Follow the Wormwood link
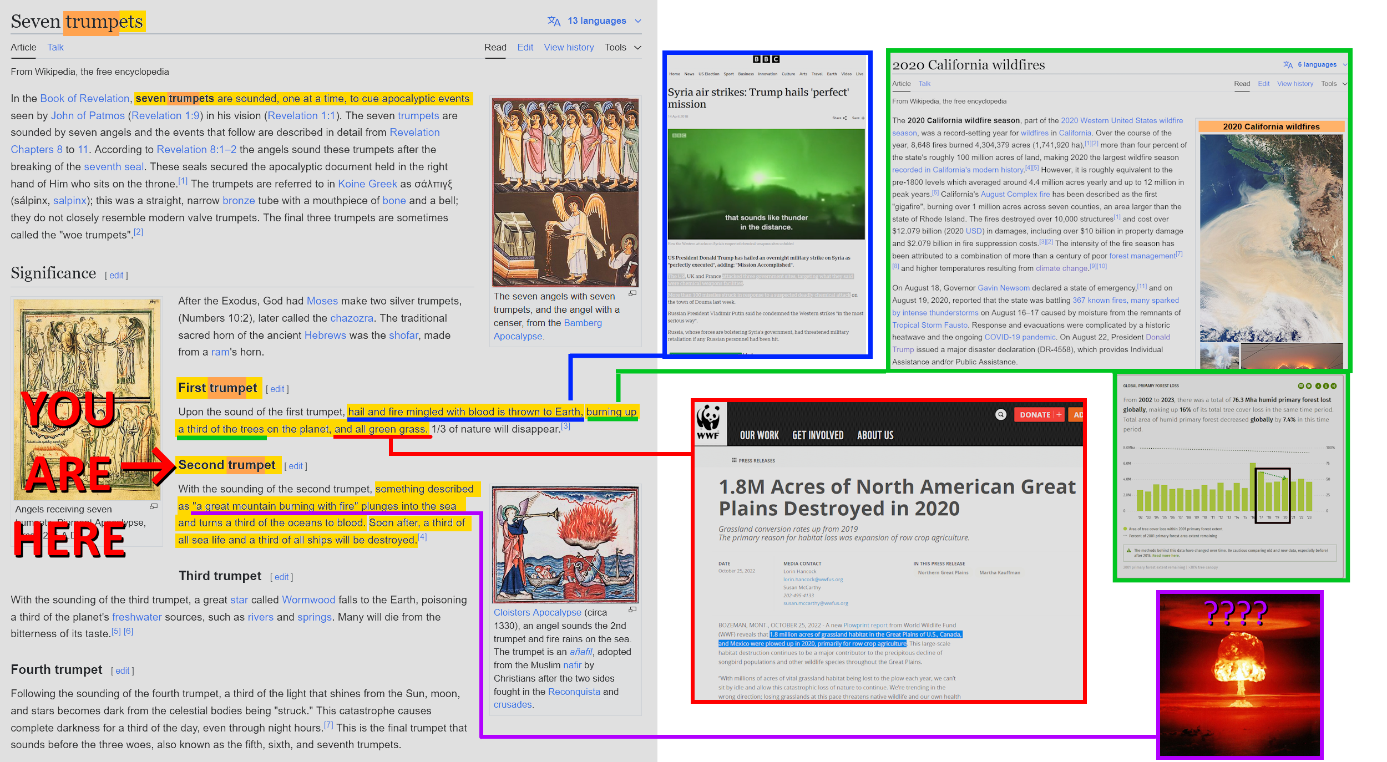The image size is (1387, 762). coord(308,600)
